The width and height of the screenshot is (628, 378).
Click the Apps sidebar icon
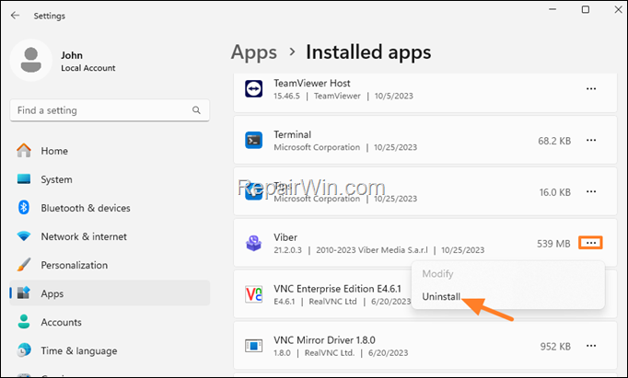tap(24, 292)
